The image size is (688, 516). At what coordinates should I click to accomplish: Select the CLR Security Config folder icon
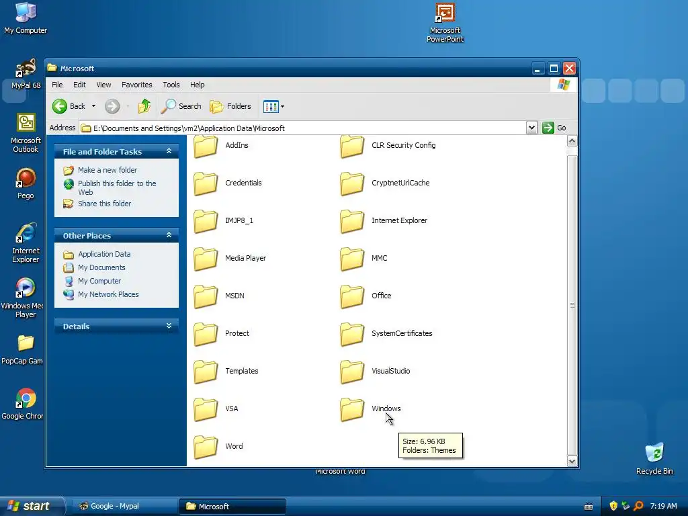tap(352, 146)
